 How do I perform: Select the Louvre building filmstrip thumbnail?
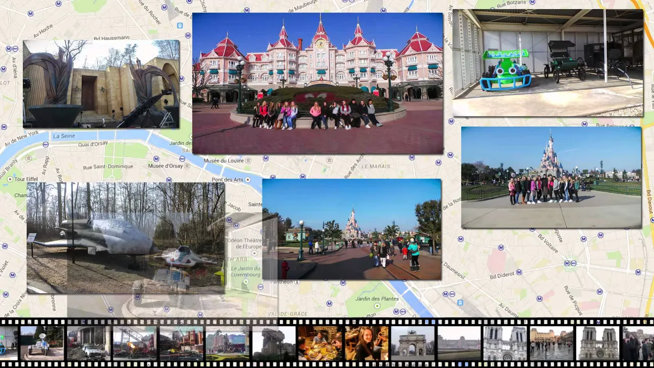coord(459,343)
